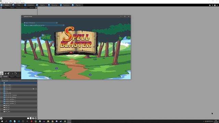Select the Objects sub-tab above the search box
This screenshot has width=219, height=123.
(x=12, y=77)
